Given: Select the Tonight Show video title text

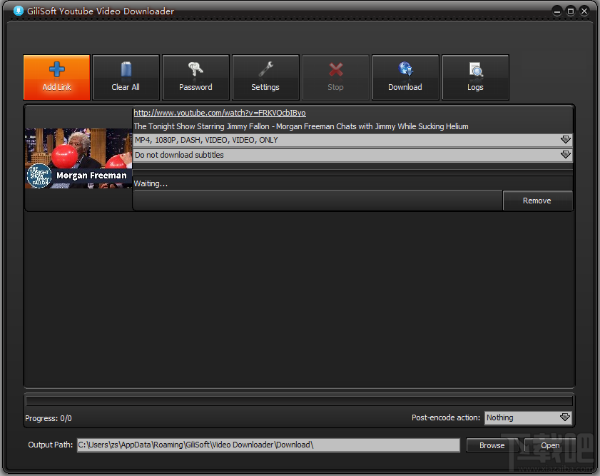Looking at the screenshot, I should point(300,126).
